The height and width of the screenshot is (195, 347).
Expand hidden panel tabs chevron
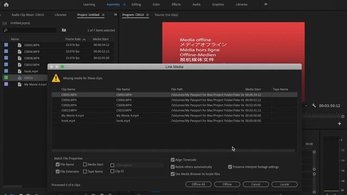pos(115,15)
